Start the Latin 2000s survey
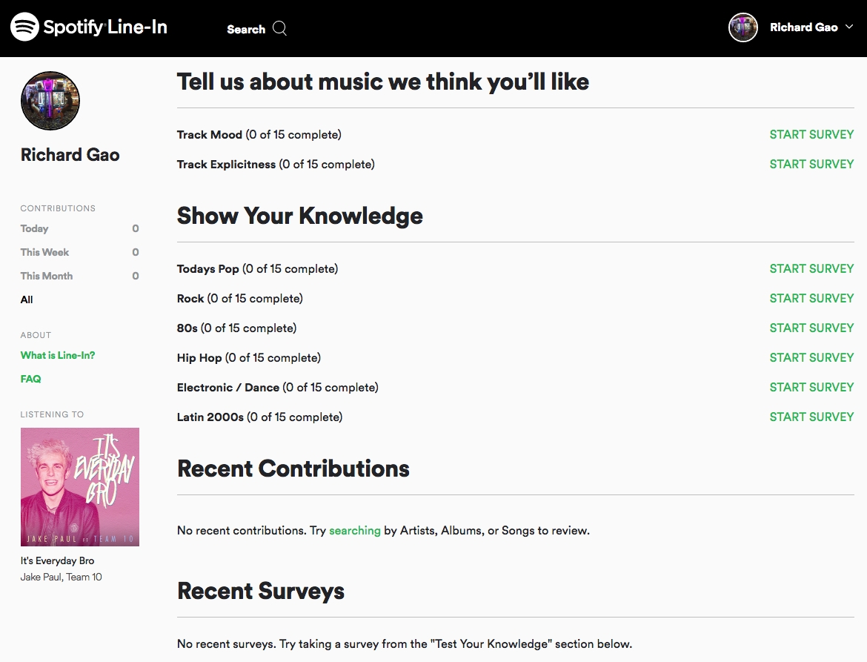The image size is (867, 662). coord(811,417)
